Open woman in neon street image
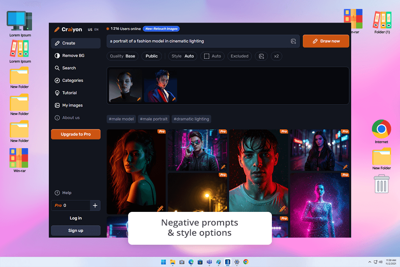The image size is (400, 267). click(x=320, y=150)
